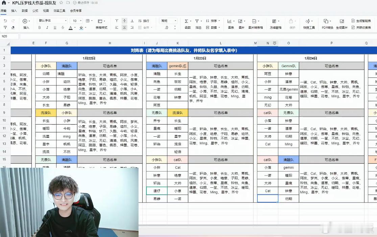Select the gemini队伍 header cell
This screenshot has width=377, height=237.
pos(178,66)
